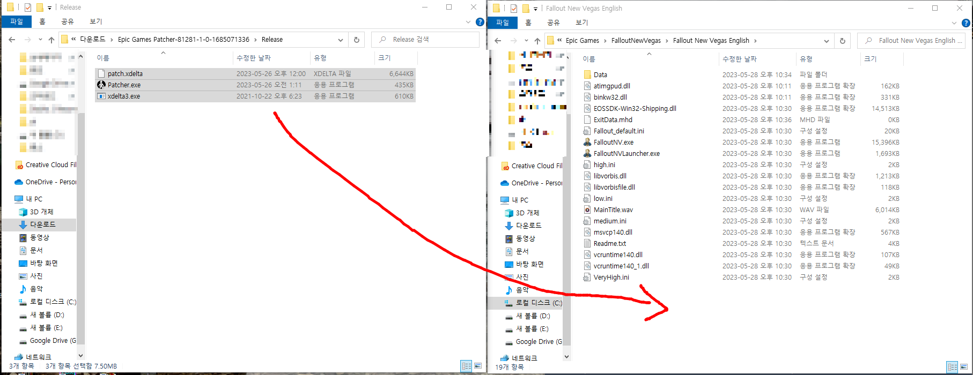The width and height of the screenshot is (973, 375).
Task: Open 3D 개체 in Fallout window sidebar
Action: (523, 213)
